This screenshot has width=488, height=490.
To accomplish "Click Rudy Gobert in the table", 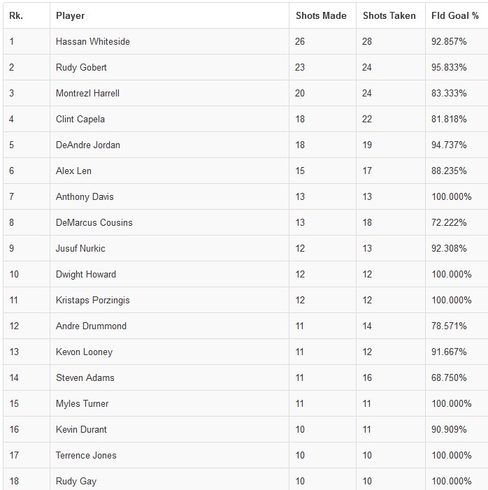I will coord(81,67).
